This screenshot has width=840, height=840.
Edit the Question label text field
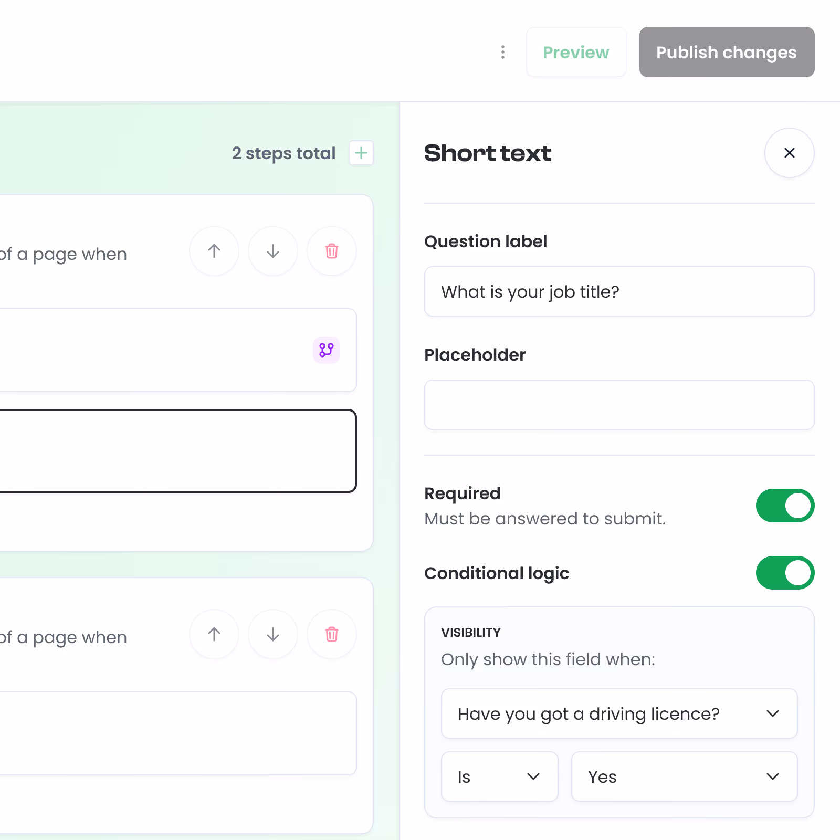[619, 291]
